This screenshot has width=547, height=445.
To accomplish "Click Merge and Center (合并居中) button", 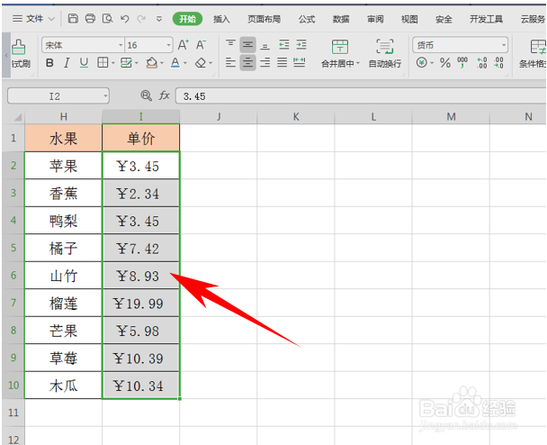I will (x=340, y=53).
